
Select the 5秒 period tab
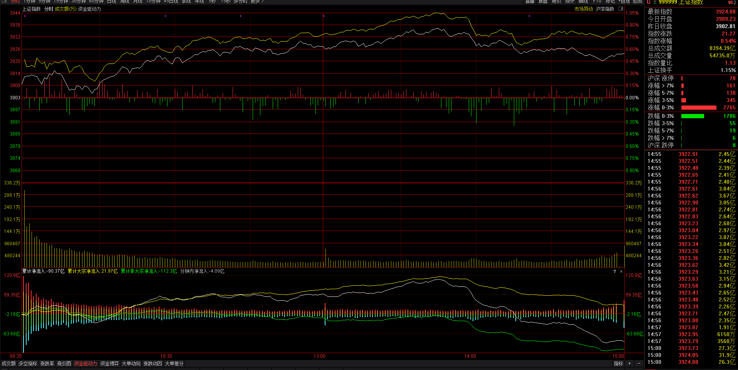point(213,1)
